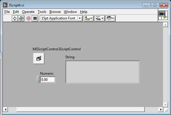Minimize the JScript4.vi window
This screenshot has height=115, width=171.
pyautogui.click(x=146, y=5)
